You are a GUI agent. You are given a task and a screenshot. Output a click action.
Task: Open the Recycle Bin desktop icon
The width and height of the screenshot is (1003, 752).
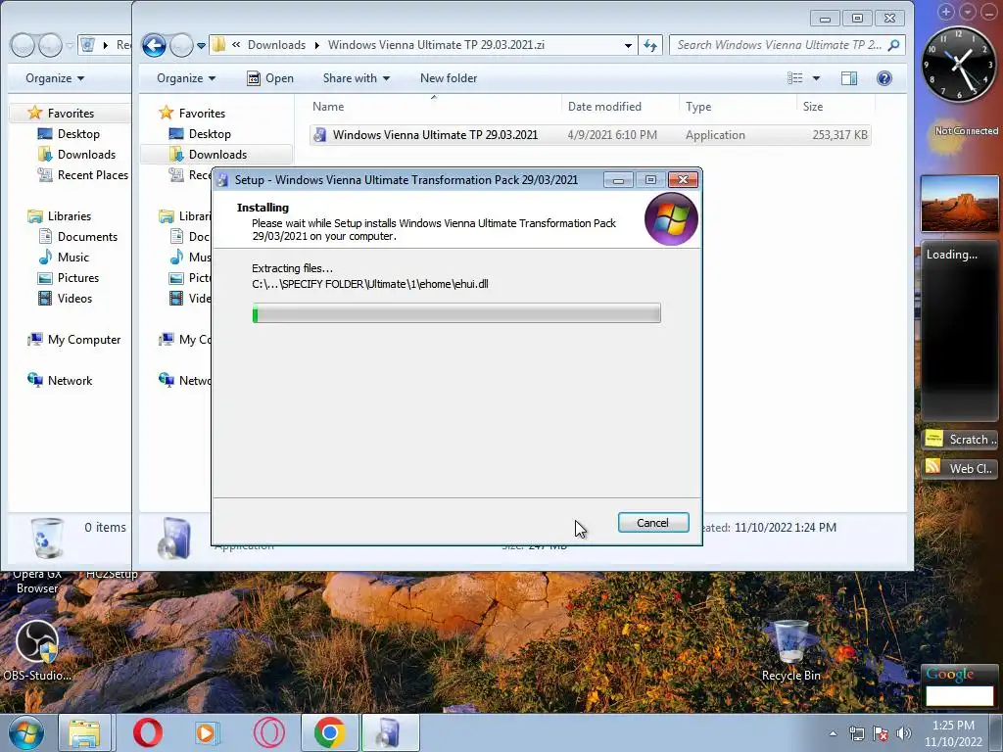click(x=790, y=651)
